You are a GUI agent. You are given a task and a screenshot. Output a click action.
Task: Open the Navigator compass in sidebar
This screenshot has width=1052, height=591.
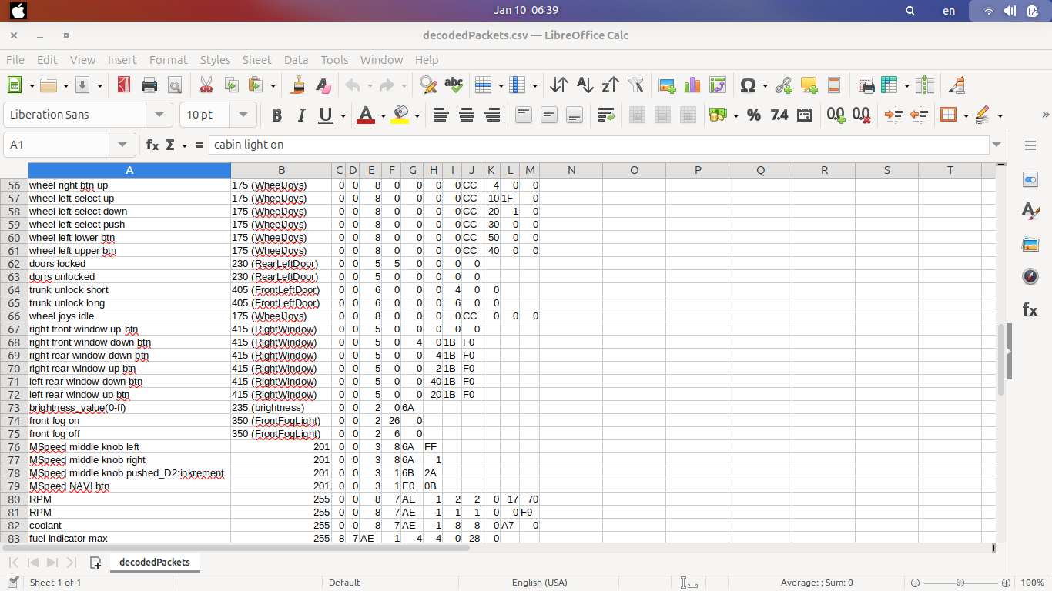pos(1030,276)
